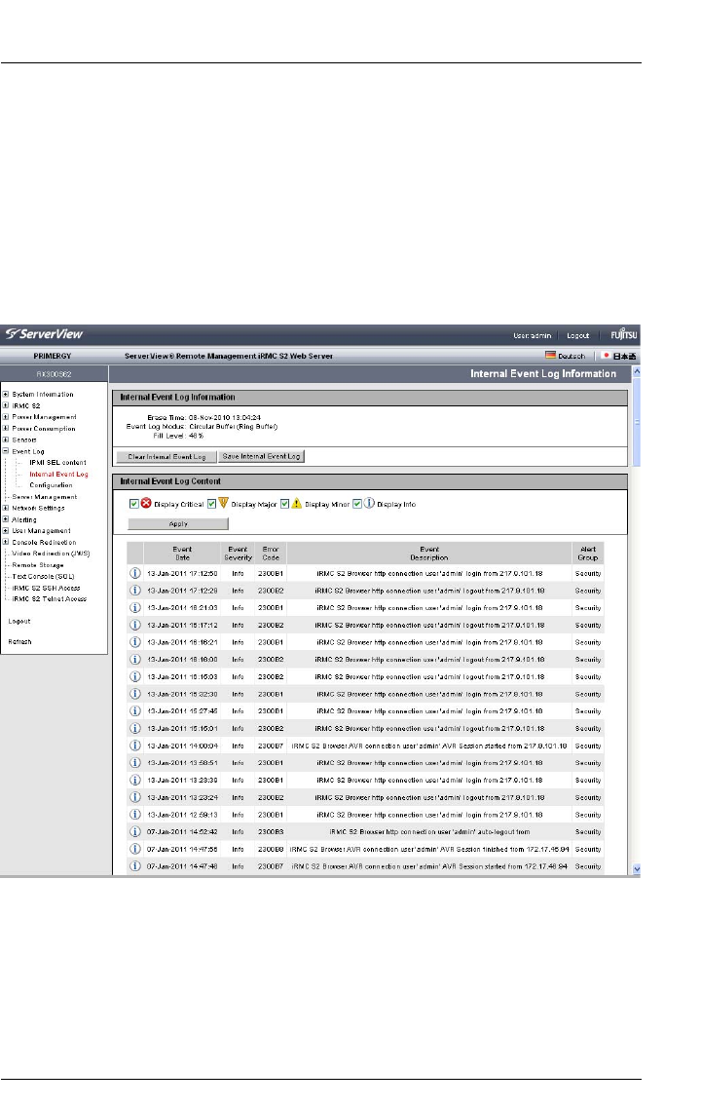
Task: Click the info icon for event 13-Jan-2011 15:27:46
Action: (135, 710)
